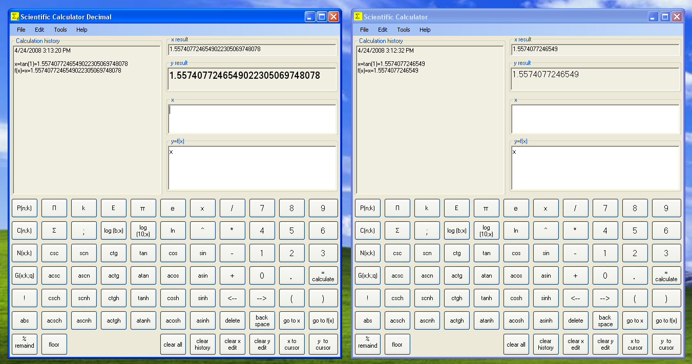Viewport: 692px width, 364px height.
Task: Click the y=f(x) field in right calculator
Action: [596, 168]
